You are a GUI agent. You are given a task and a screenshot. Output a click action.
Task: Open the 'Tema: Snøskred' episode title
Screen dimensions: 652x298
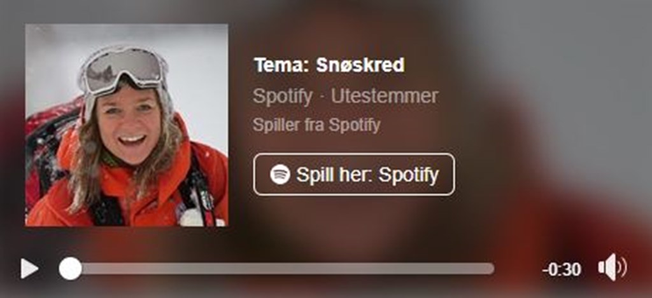click(329, 65)
